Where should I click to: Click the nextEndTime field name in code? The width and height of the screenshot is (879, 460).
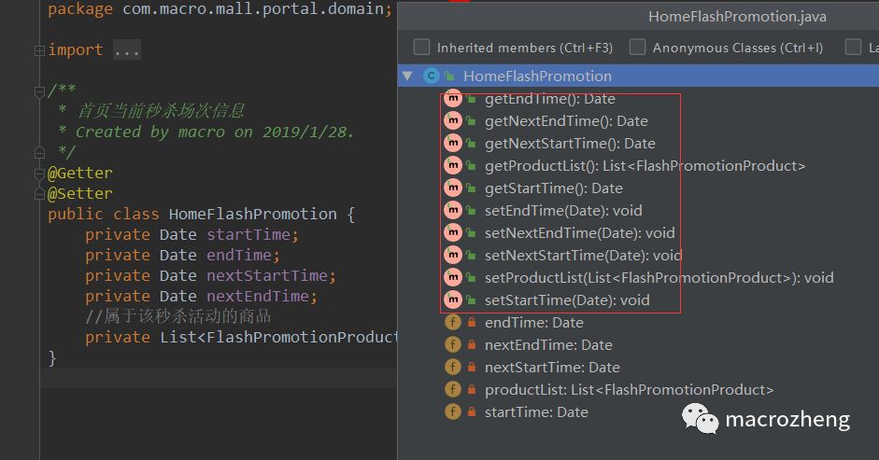tap(258, 296)
